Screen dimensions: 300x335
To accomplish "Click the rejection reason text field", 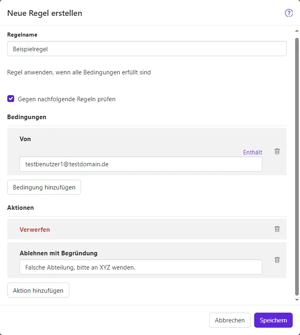I will (x=141, y=267).
